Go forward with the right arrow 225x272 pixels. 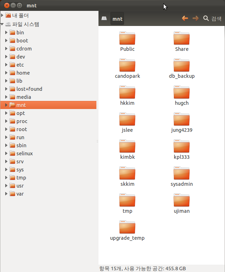196,18
